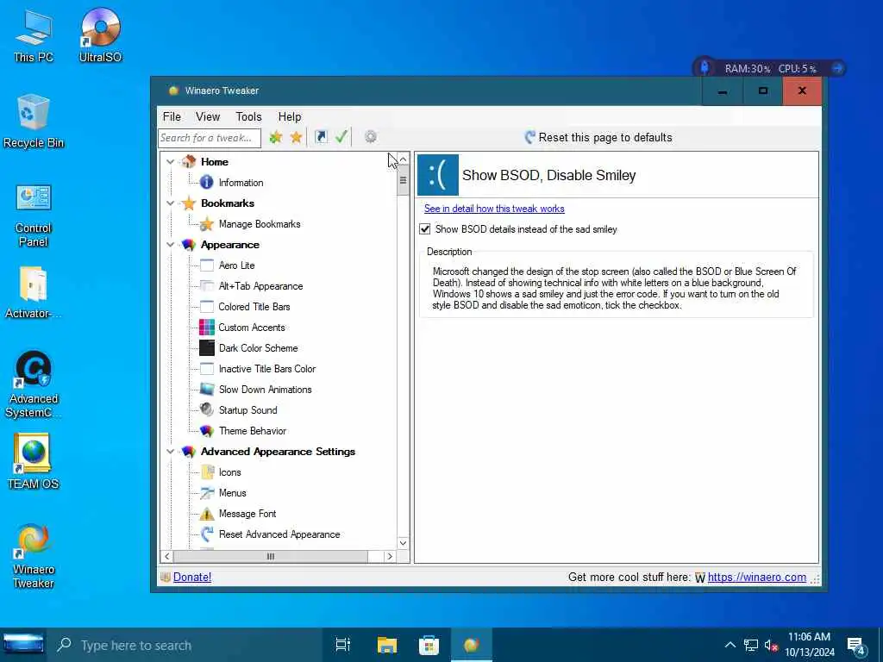Select Icons under Advanced Appearance Settings

[x=229, y=472]
